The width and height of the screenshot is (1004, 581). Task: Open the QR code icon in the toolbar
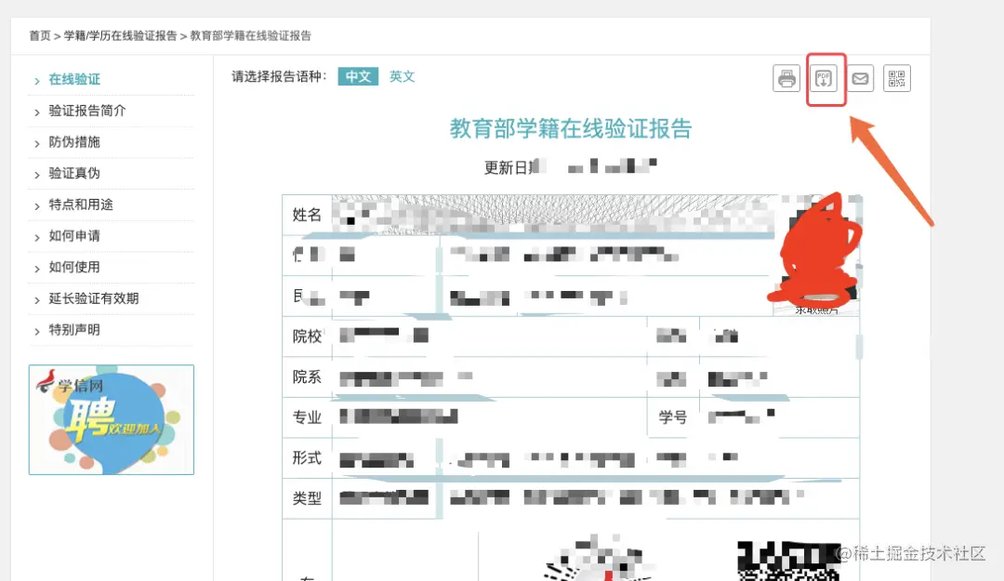[896, 78]
